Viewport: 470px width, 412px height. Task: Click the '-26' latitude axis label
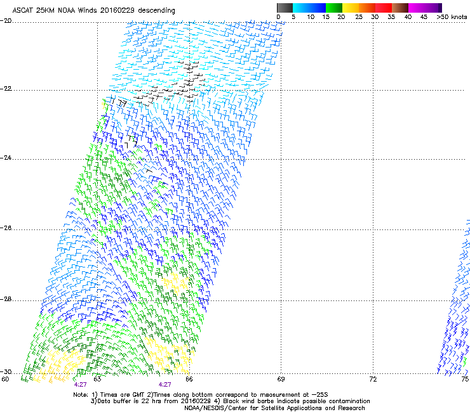click(x=6, y=228)
